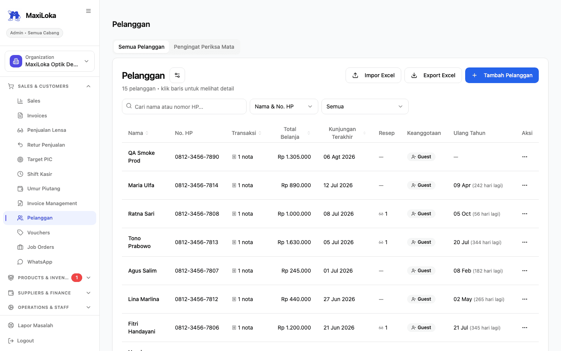Switch to Semua Pelanggan tab
Viewport: 561px width, 351px height.
click(x=141, y=47)
